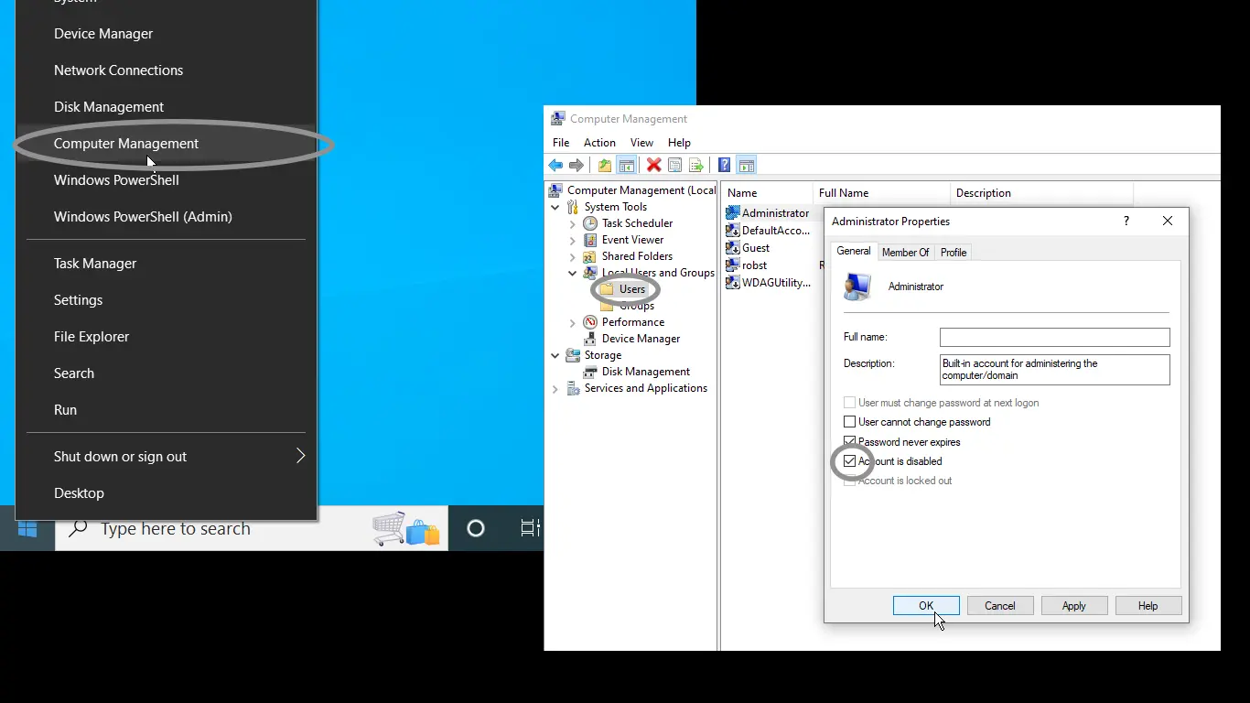Viewport: 1250px width, 703px height.
Task: Click the Export List toolbar icon
Action: (696, 166)
